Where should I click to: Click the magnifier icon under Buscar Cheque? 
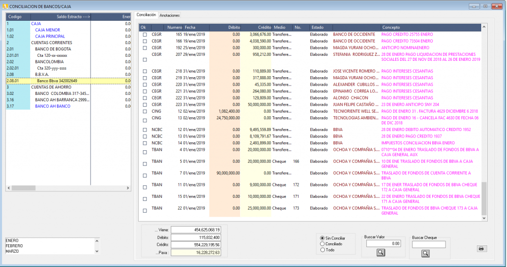point(425,254)
